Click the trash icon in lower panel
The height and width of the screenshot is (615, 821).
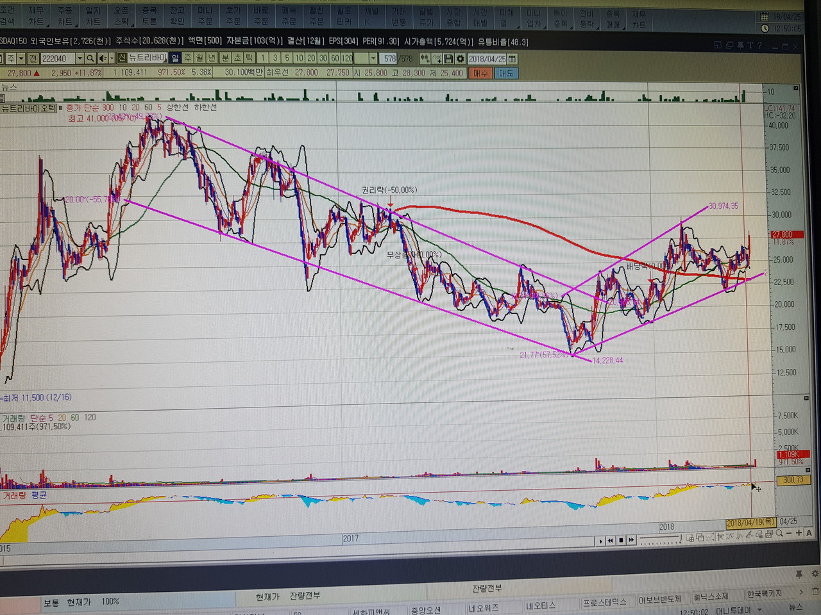click(815, 591)
